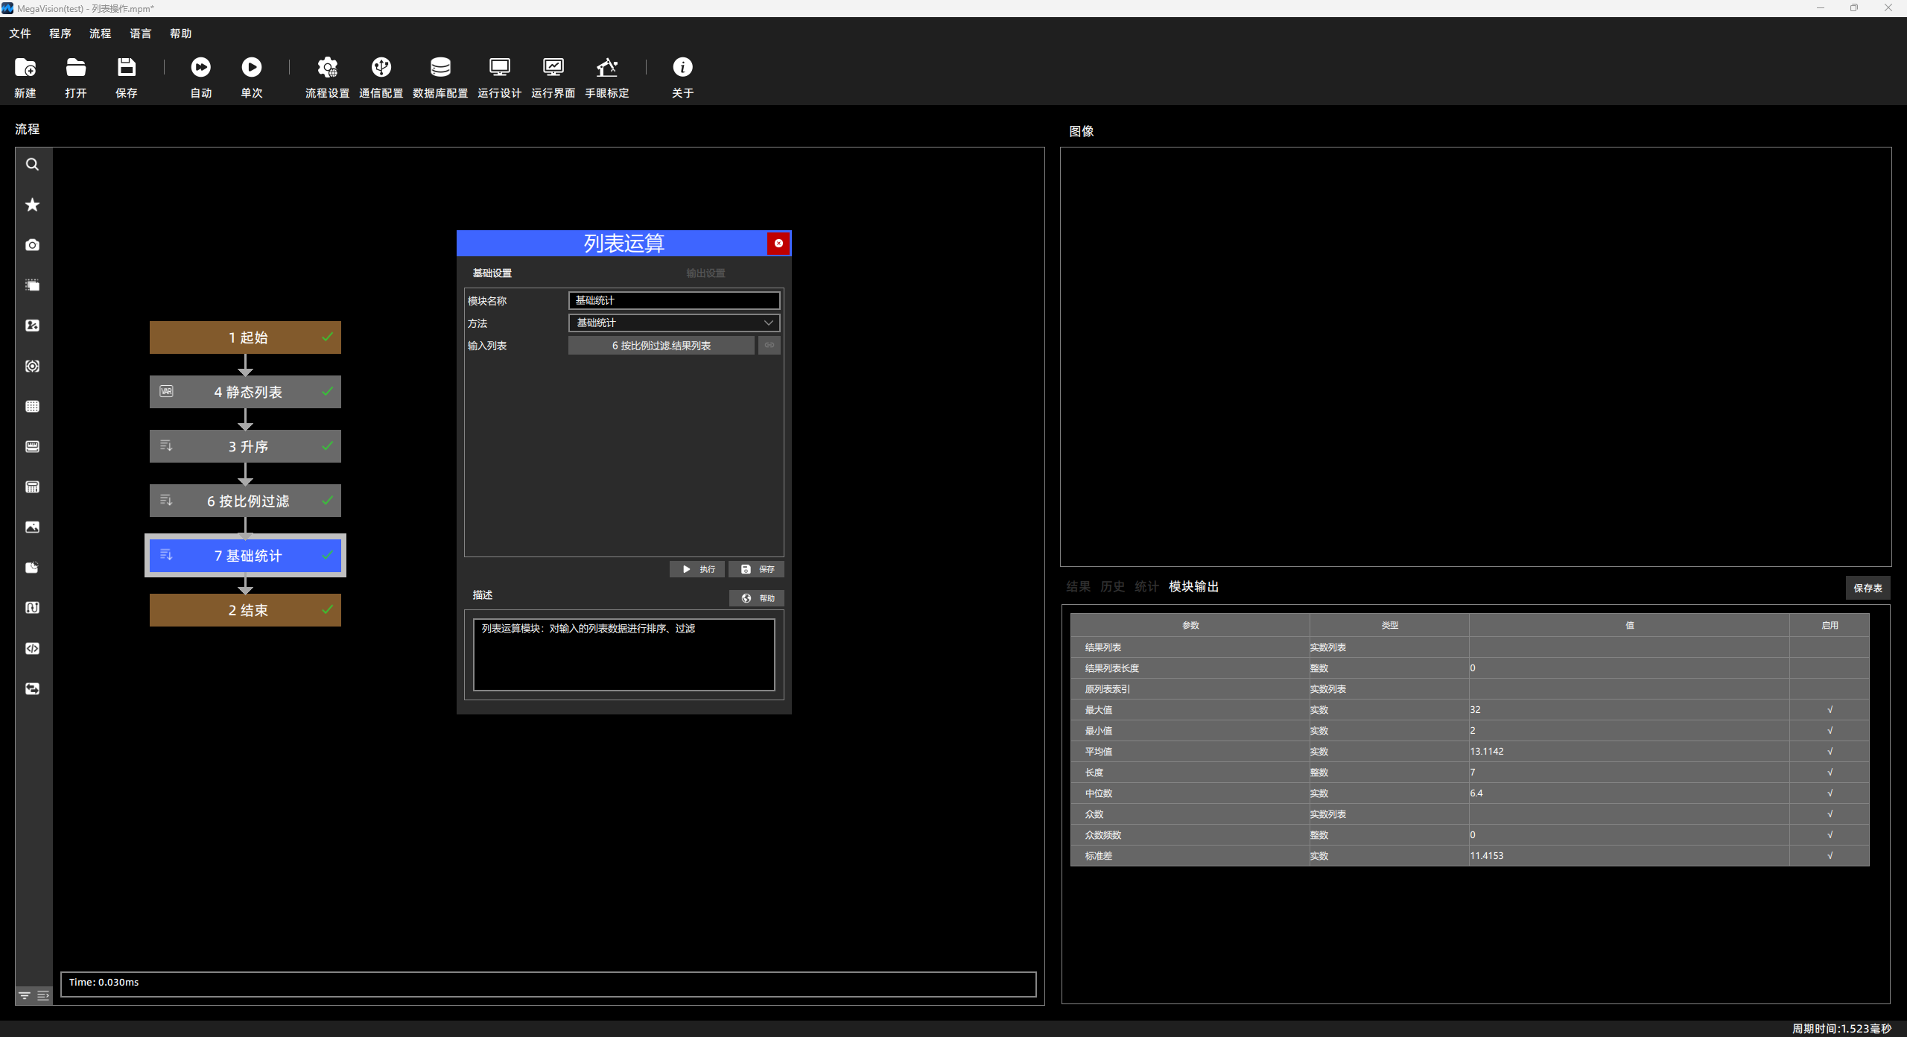
Task: Open the 关于 about info icon
Action: pos(682,68)
